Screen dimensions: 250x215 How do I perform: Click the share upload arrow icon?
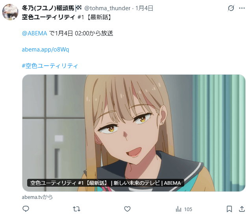[x=242, y=209]
